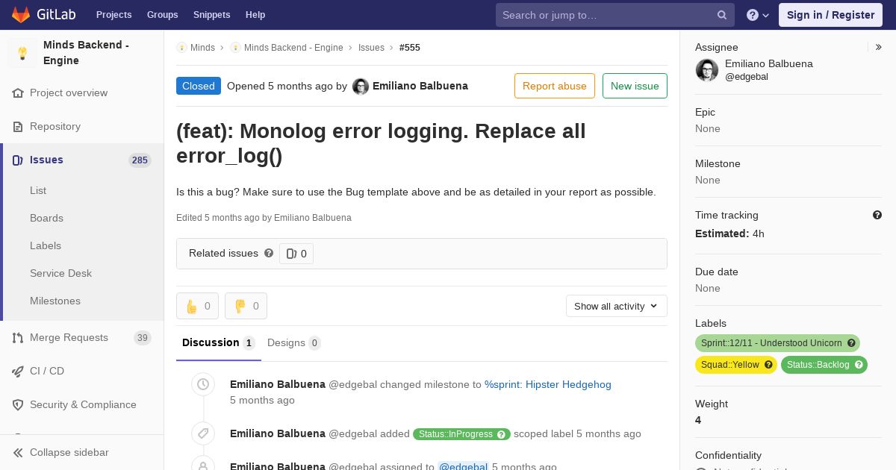Click help icon on Status::Backlog label

click(859, 365)
